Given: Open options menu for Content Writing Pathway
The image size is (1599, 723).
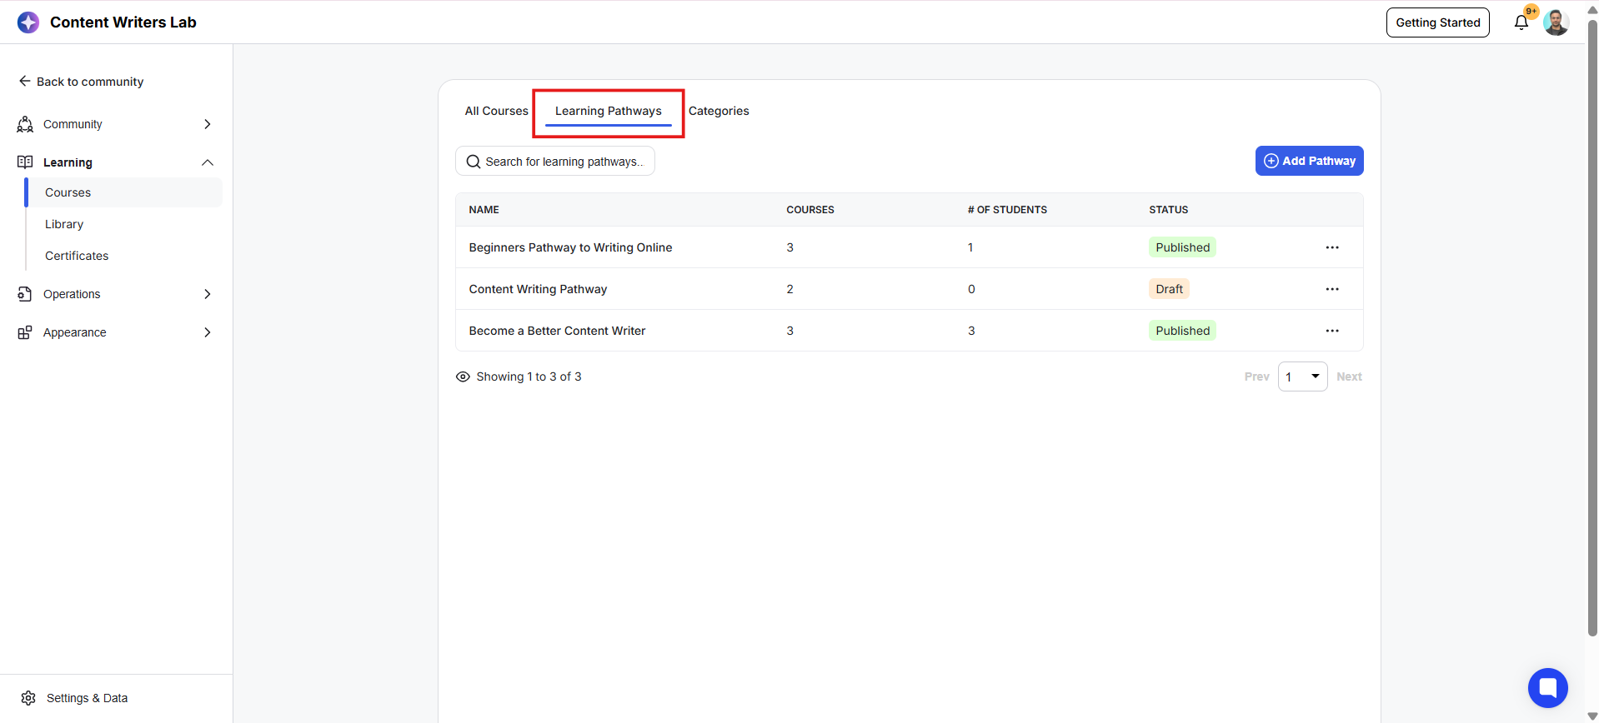Looking at the screenshot, I should point(1332,289).
